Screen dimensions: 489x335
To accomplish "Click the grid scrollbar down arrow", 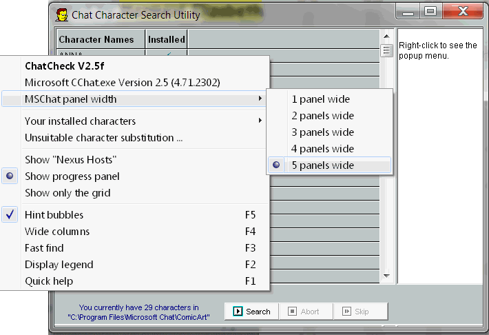I will click(x=386, y=277).
